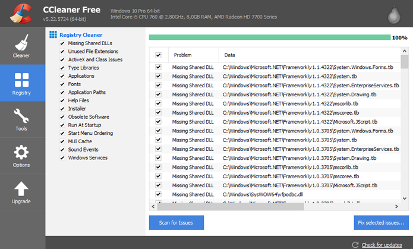Uncheck the Missing Shared DLLs option

coord(62,43)
